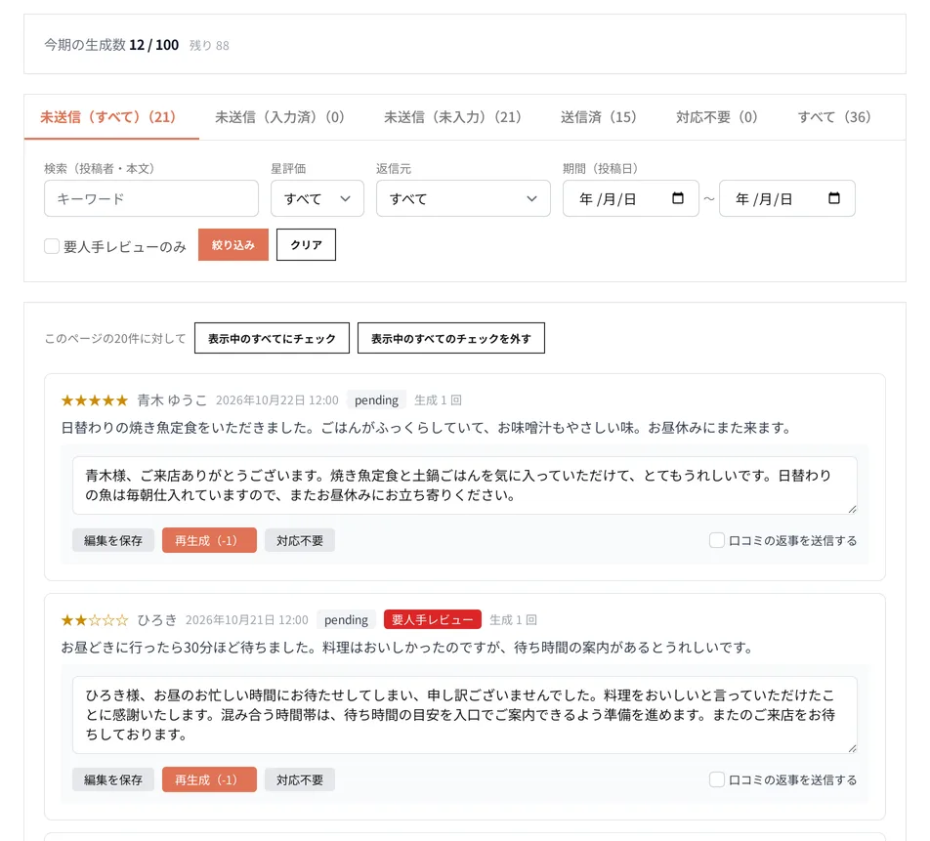
Task: Click このページの20件に対して text
Action: click(x=115, y=338)
